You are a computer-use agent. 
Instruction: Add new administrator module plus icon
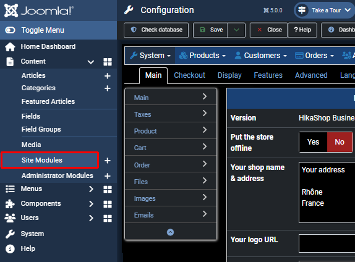pyautogui.click(x=108, y=176)
